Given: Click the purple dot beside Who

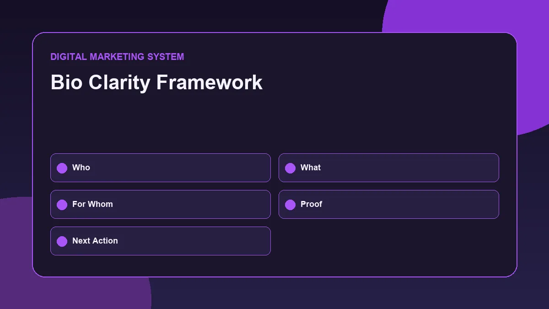Looking at the screenshot, I should [62, 168].
